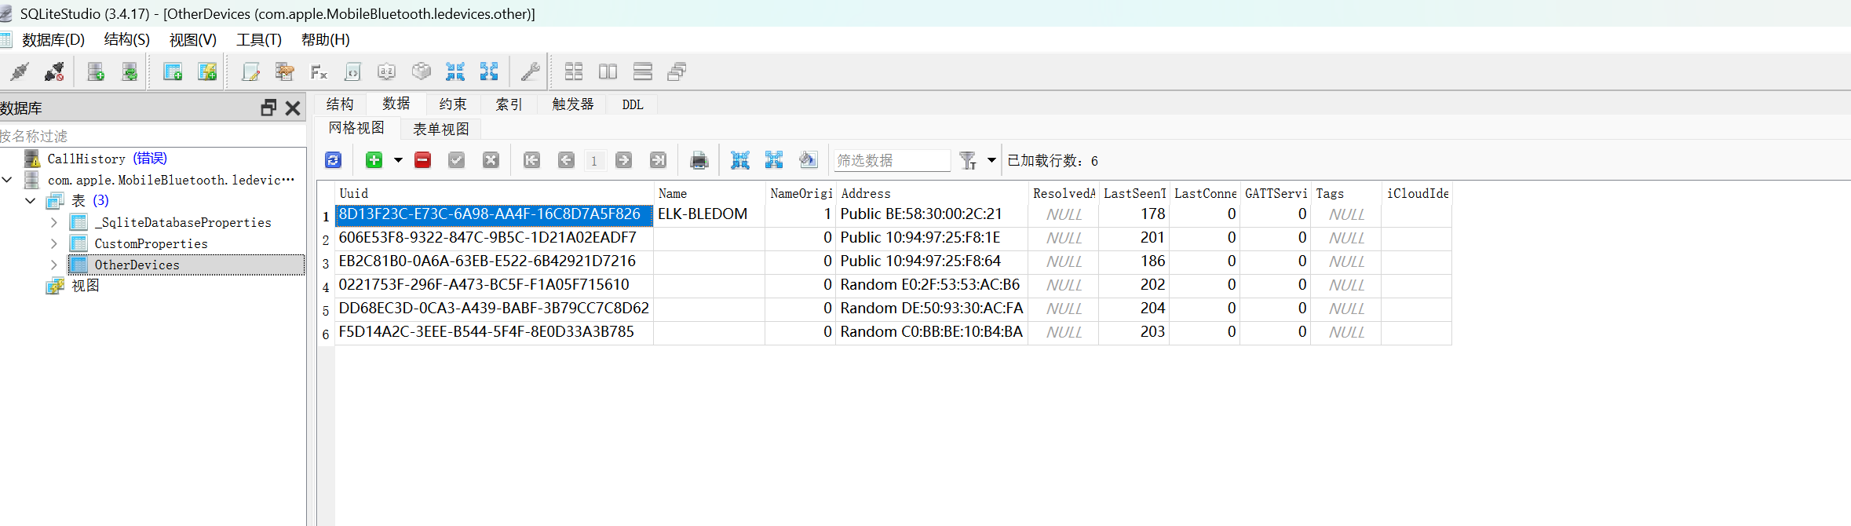Open DDL history icon in toolbar
1851x526 pixels.
(284, 72)
